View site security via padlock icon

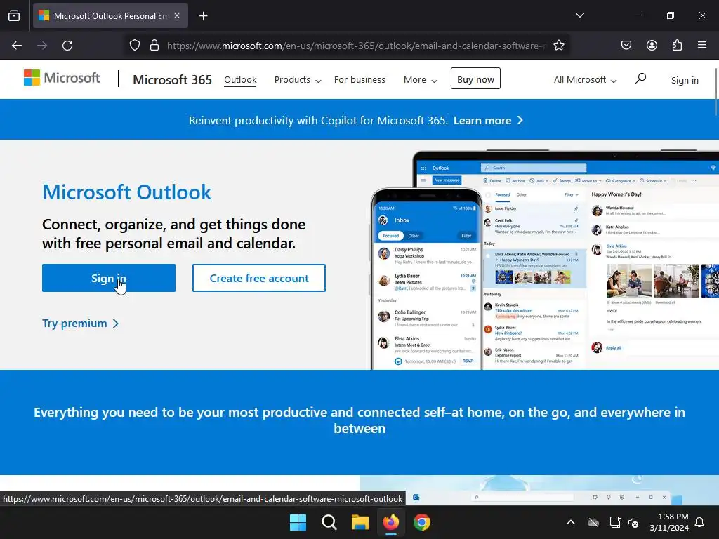click(x=154, y=46)
